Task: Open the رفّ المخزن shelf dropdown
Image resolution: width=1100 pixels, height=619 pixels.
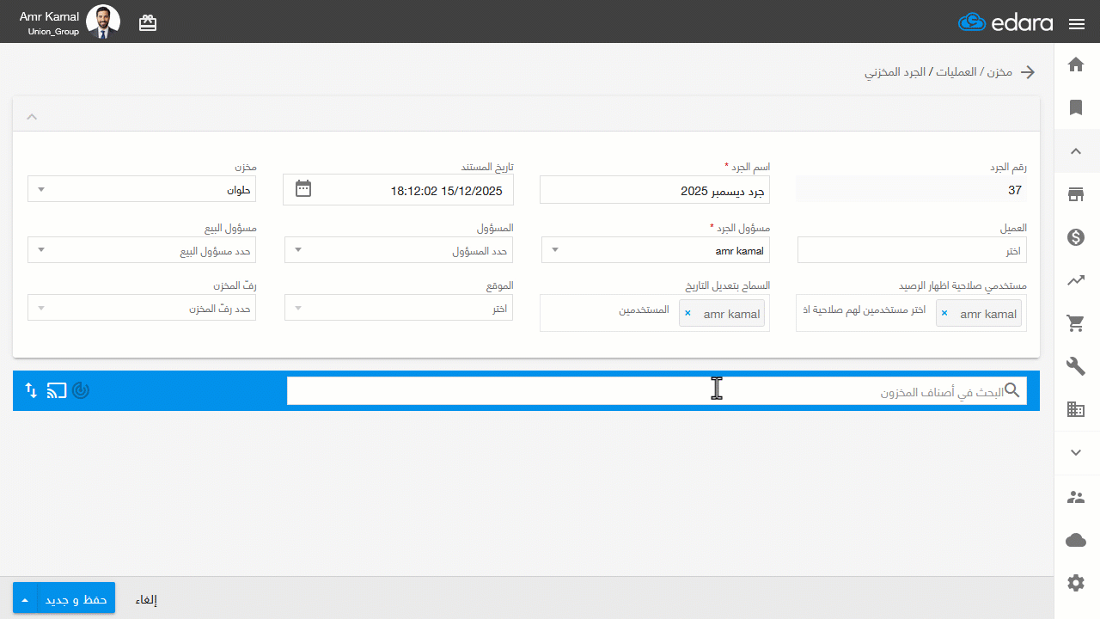Action: pos(142,308)
